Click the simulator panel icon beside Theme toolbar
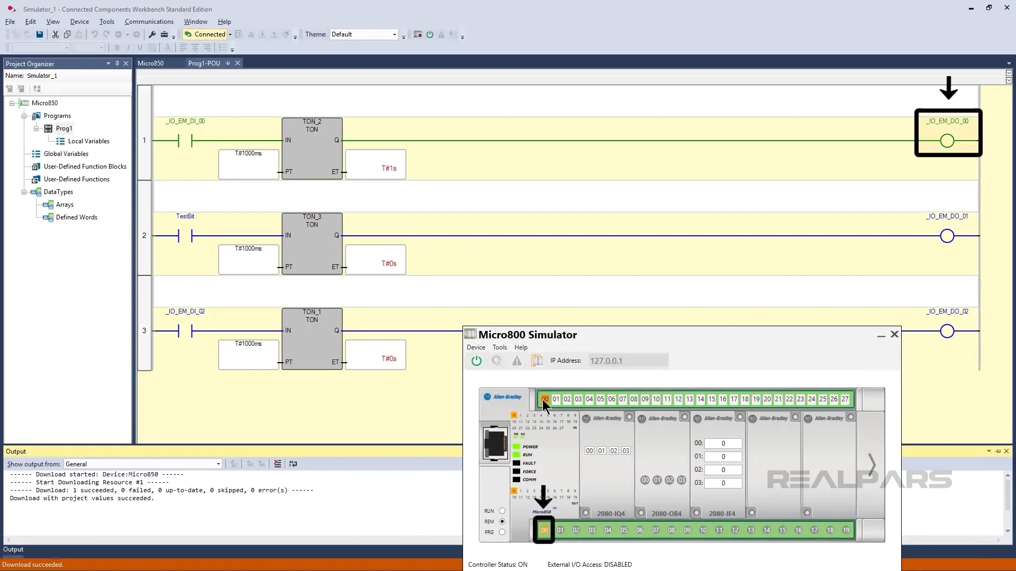Image resolution: width=1016 pixels, height=571 pixels. [x=418, y=34]
